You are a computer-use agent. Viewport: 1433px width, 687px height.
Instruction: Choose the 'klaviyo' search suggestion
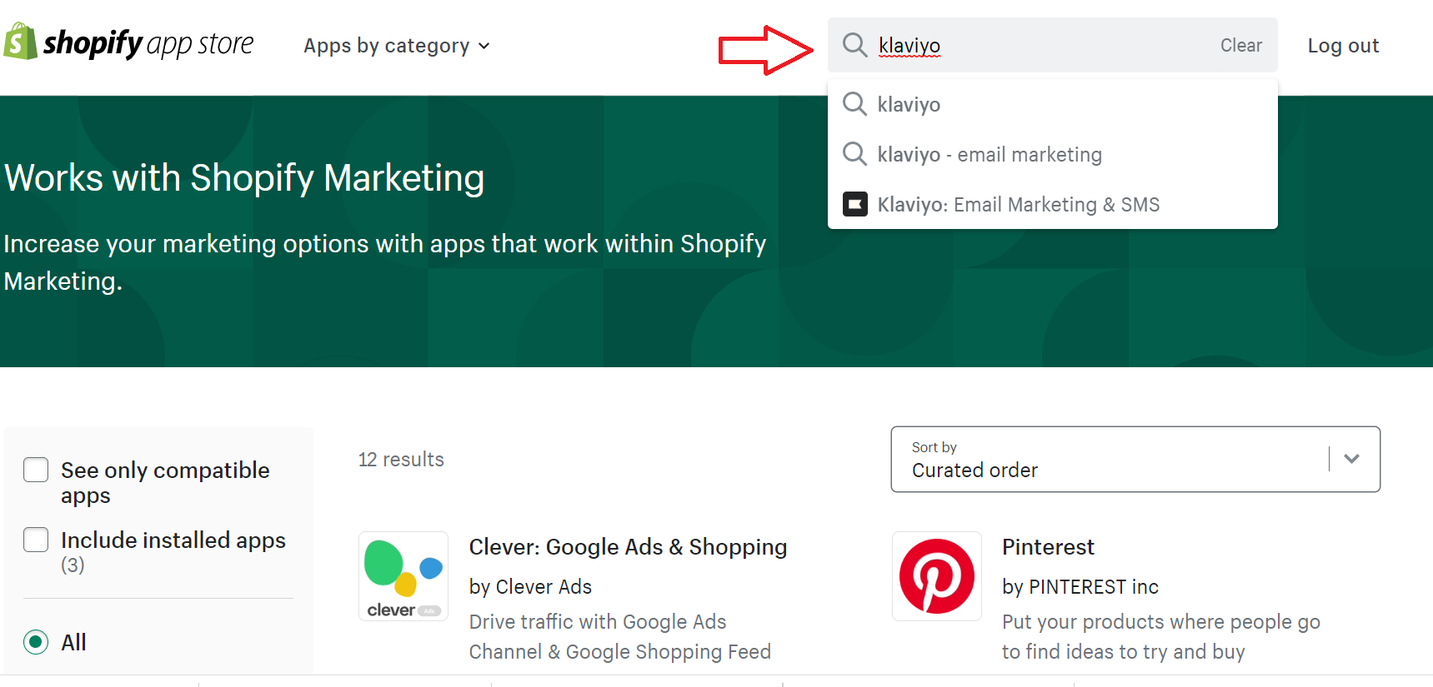(x=1052, y=104)
